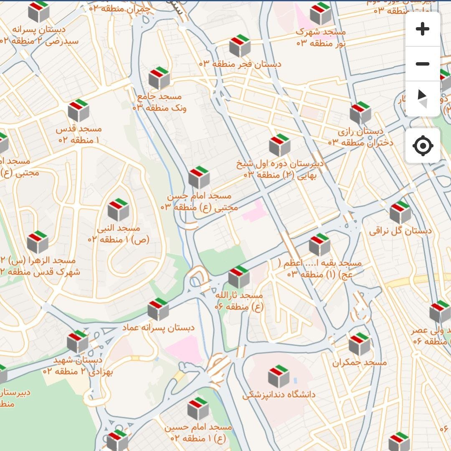The width and height of the screenshot is (451, 451).
Task: Locate my position with crosshair button
Action: [423, 146]
